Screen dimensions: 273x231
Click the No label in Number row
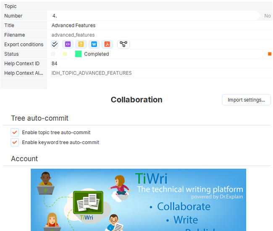point(267,16)
